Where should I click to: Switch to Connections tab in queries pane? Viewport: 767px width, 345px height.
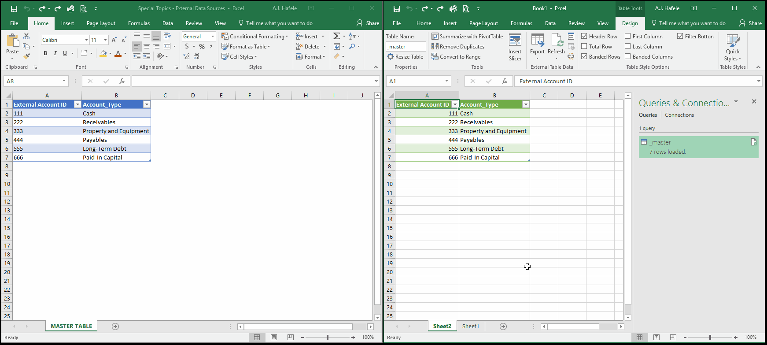click(679, 115)
